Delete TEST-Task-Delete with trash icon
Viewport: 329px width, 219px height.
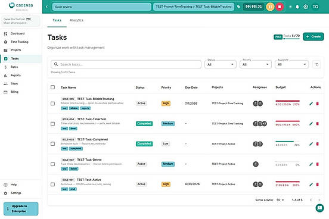click(x=318, y=164)
